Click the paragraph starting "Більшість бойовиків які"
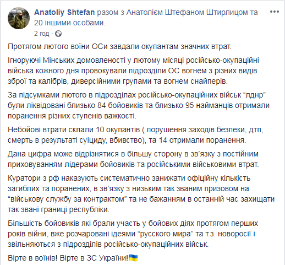The image size is (285, 265). [133, 234]
